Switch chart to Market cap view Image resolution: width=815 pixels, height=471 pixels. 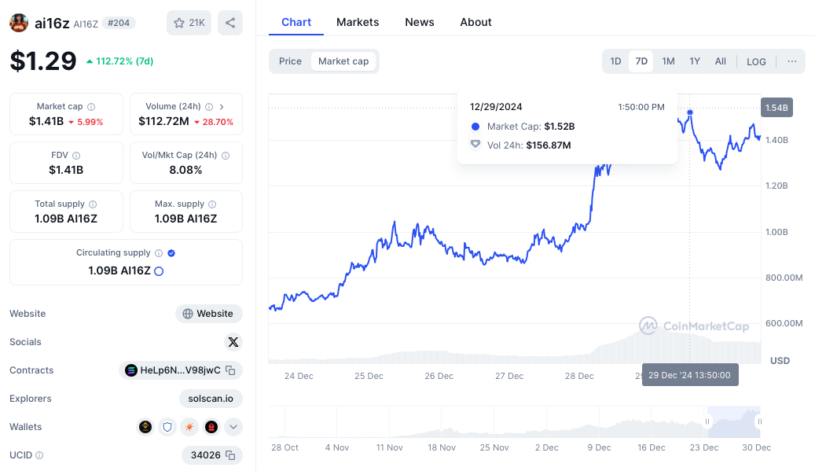343,61
